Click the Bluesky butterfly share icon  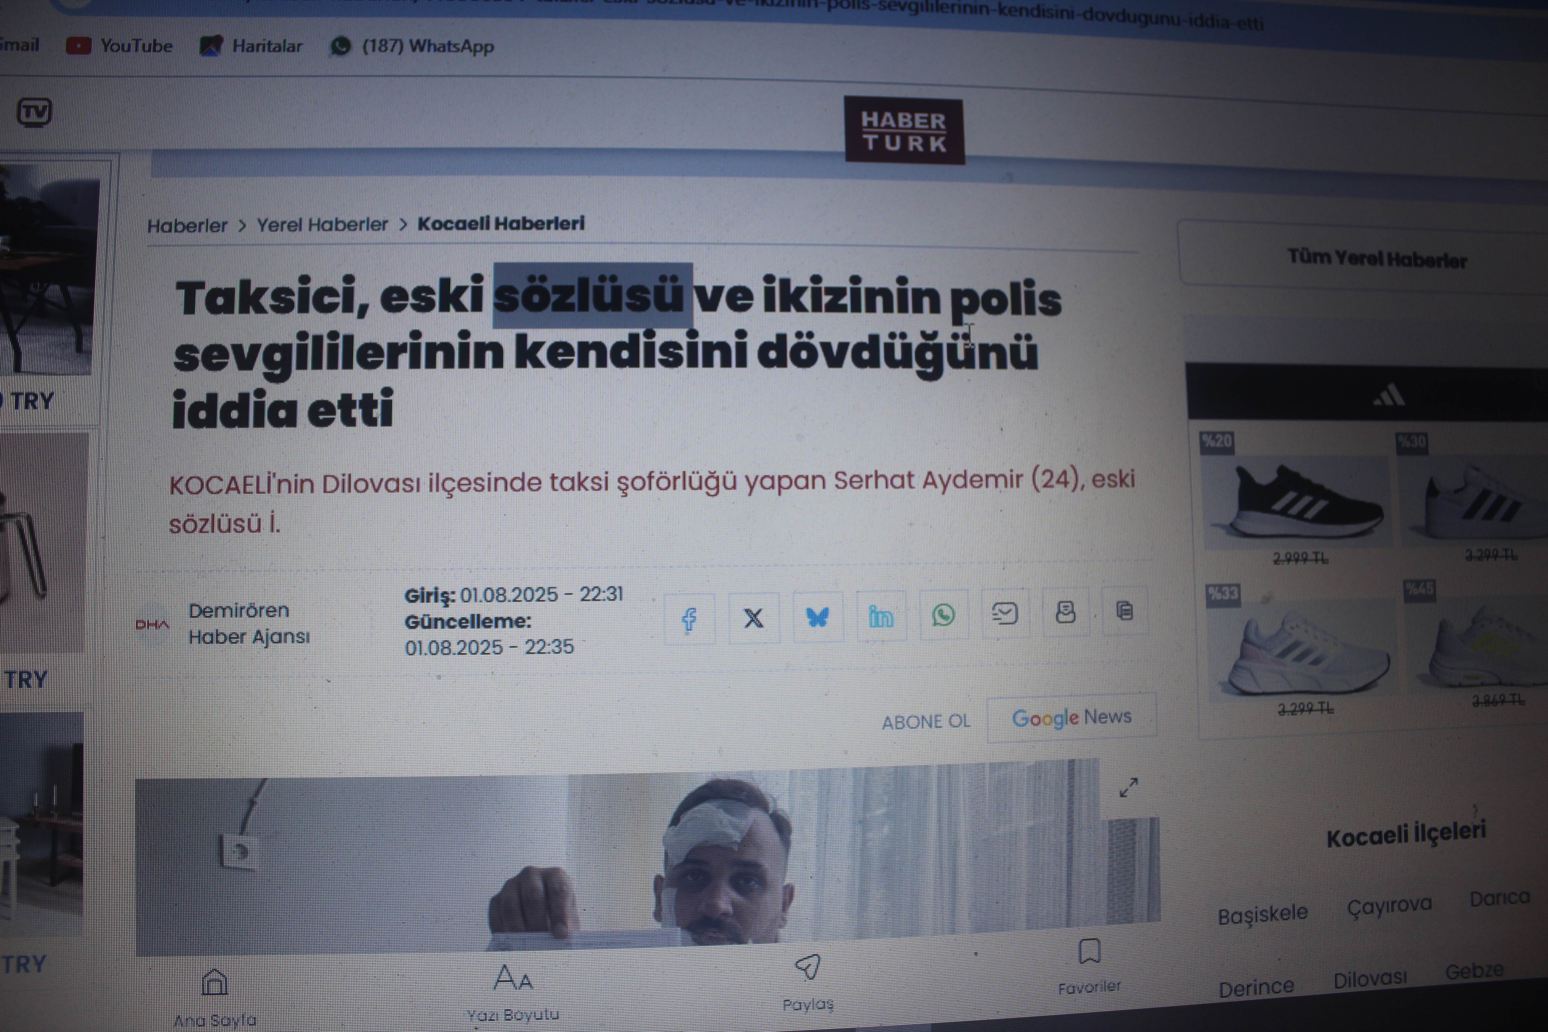pos(817,617)
